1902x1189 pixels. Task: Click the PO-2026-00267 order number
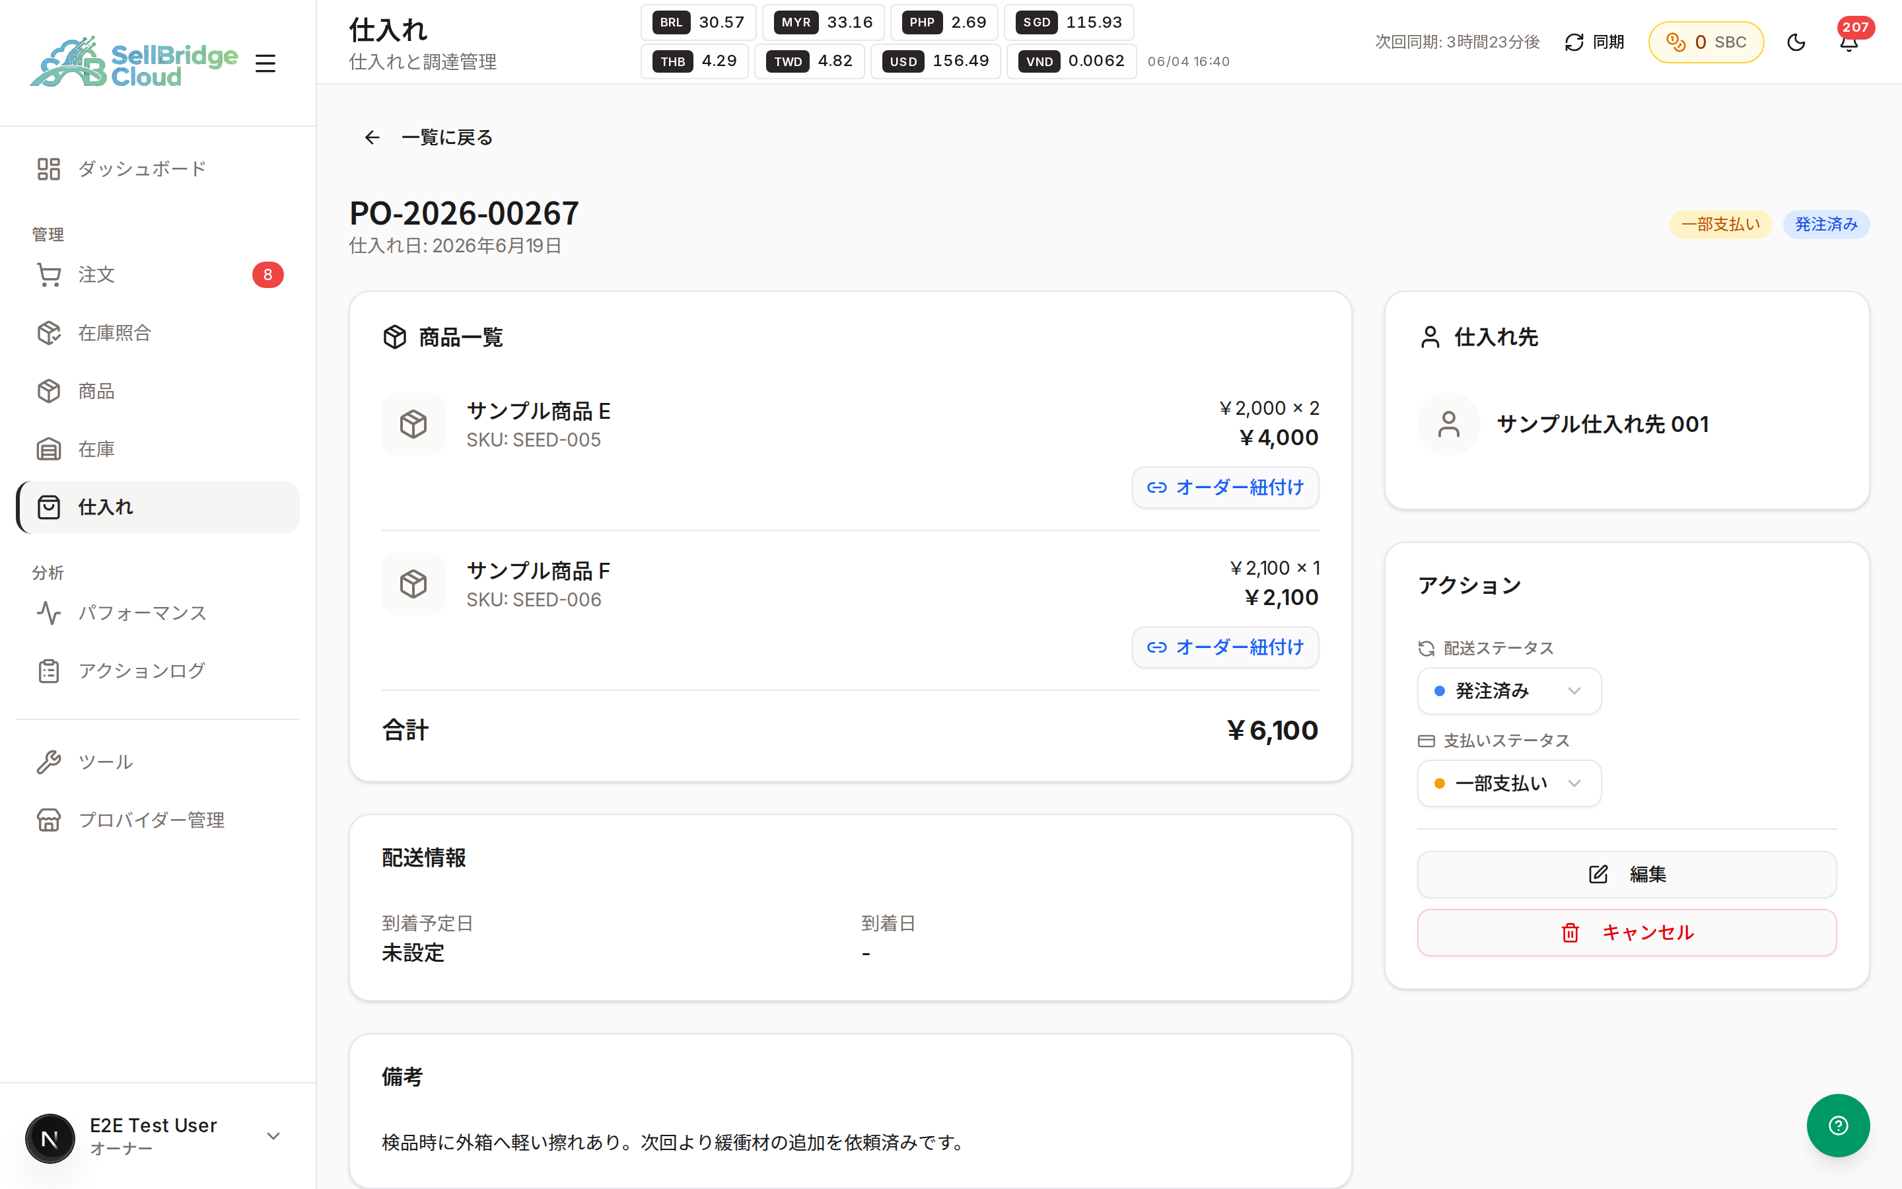click(464, 213)
